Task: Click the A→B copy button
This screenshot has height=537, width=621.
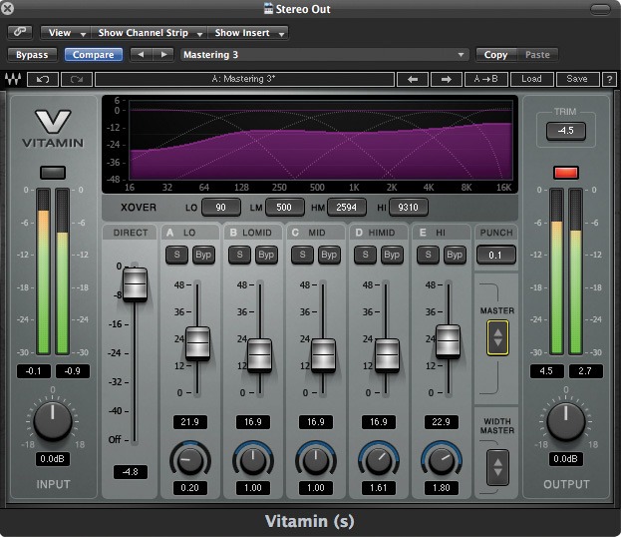Action: coord(486,79)
